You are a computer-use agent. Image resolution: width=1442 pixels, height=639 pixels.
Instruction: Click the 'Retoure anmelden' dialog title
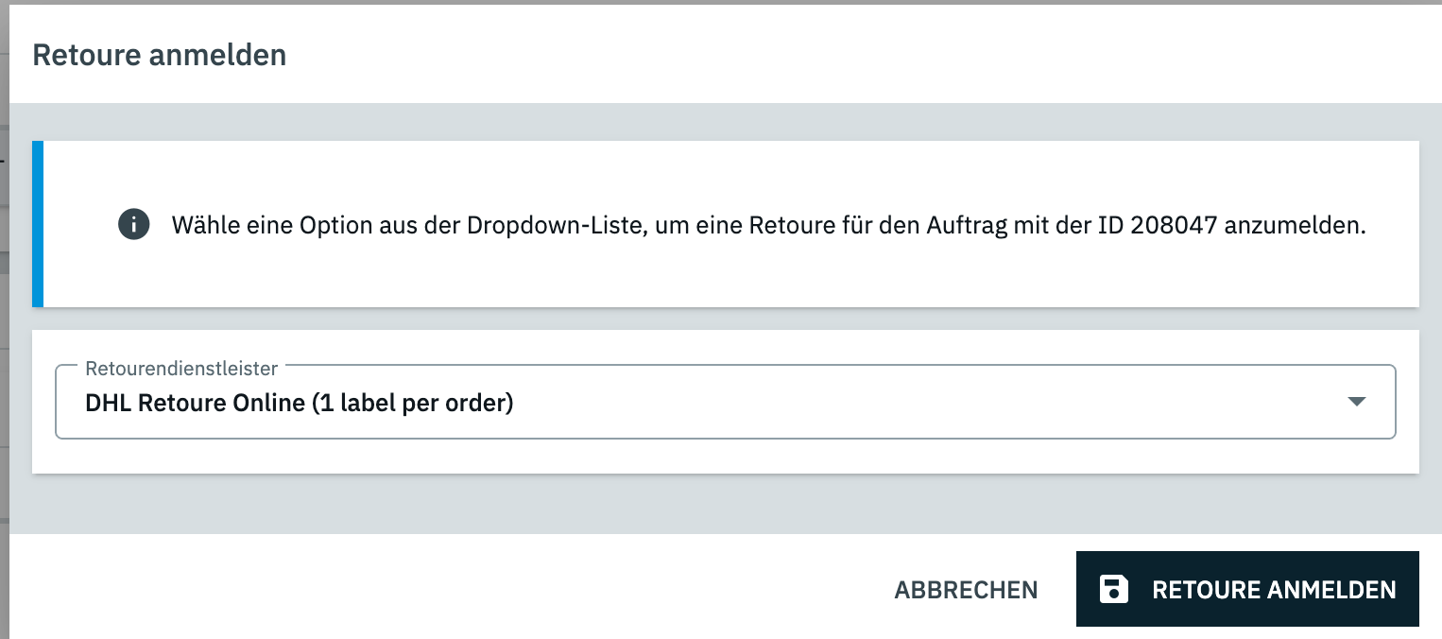[x=160, y=55]
